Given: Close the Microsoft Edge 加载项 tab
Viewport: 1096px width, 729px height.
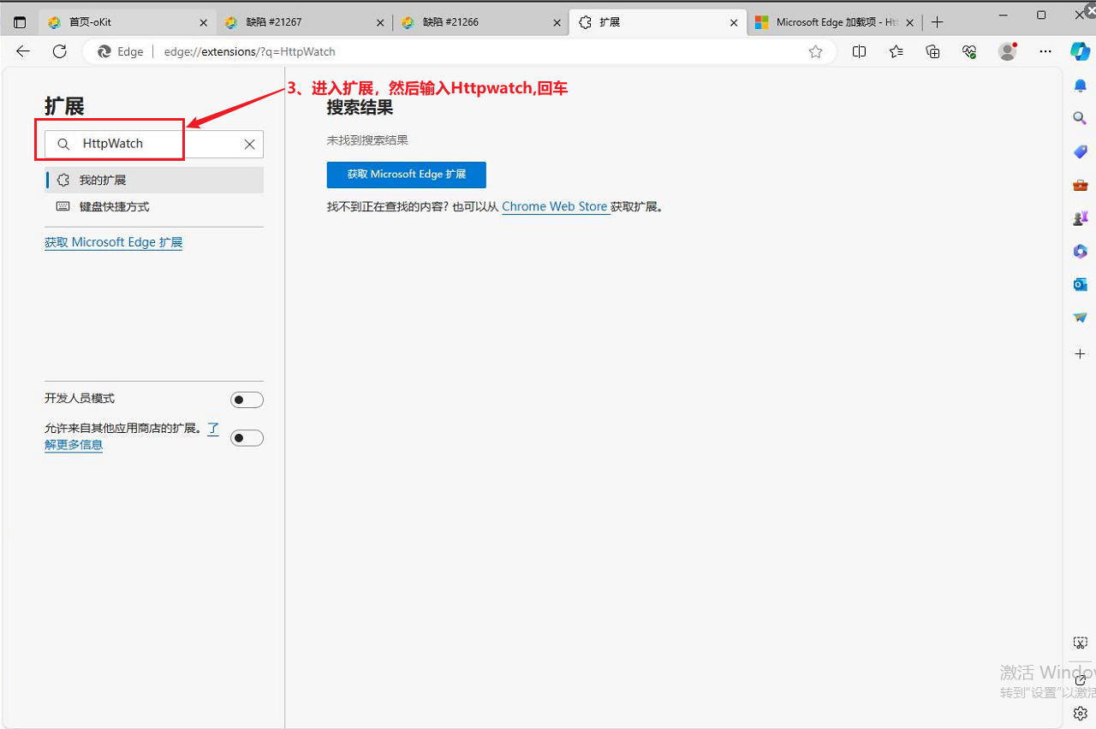Looking at the screenshot, I should 909,23.
